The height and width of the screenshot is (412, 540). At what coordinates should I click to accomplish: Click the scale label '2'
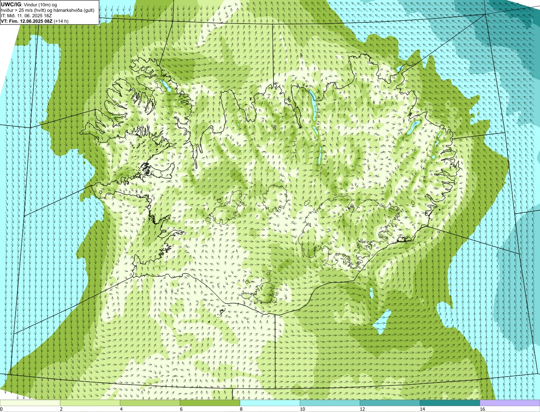[61, 409]
